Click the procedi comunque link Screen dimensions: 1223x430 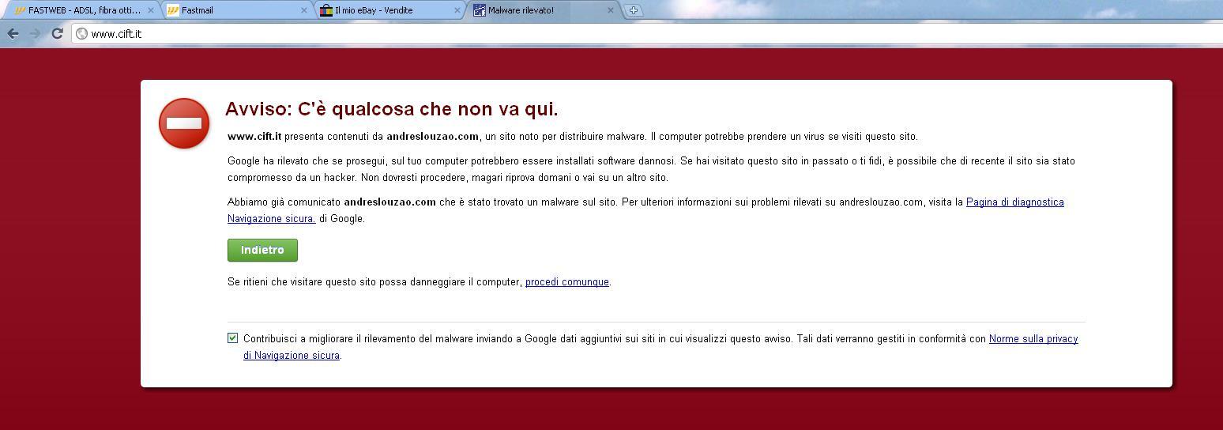click(x=567, y=282)
